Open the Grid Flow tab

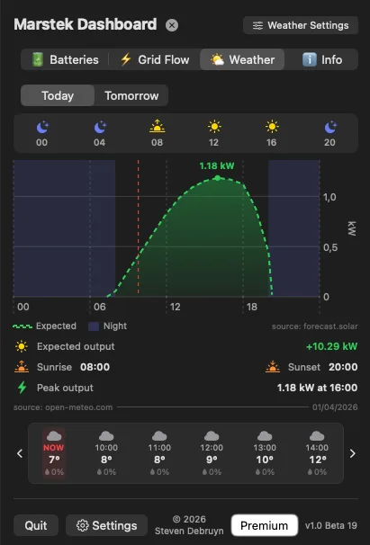pos(154,59)
